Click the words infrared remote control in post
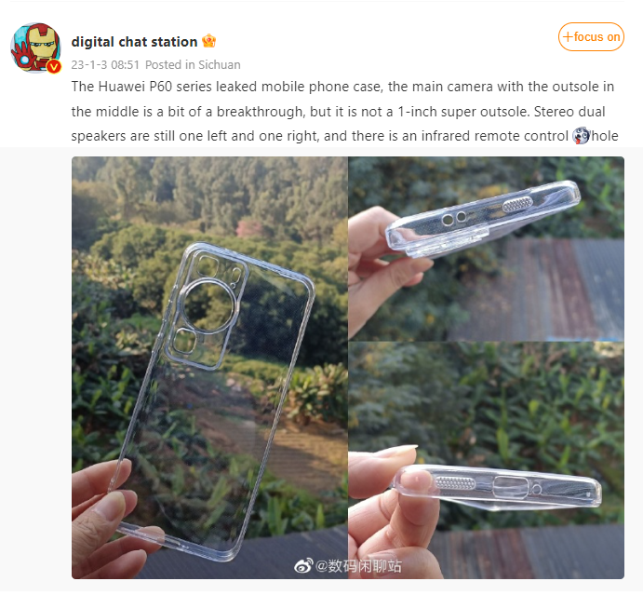Screen dimensions: 643x595 (x=506, y=137)
